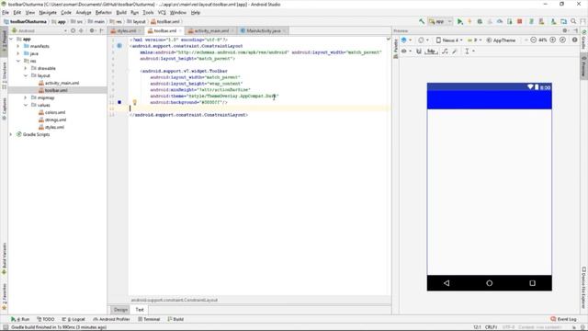Open the orientation dropdown in Preview
The width and height of the screenshot is (588, 331).
(x=424, y=40)
